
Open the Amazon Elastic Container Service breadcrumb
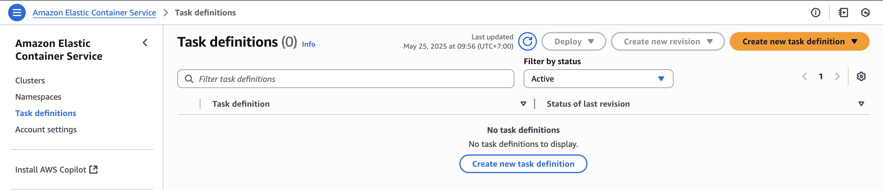pos(94,13)
